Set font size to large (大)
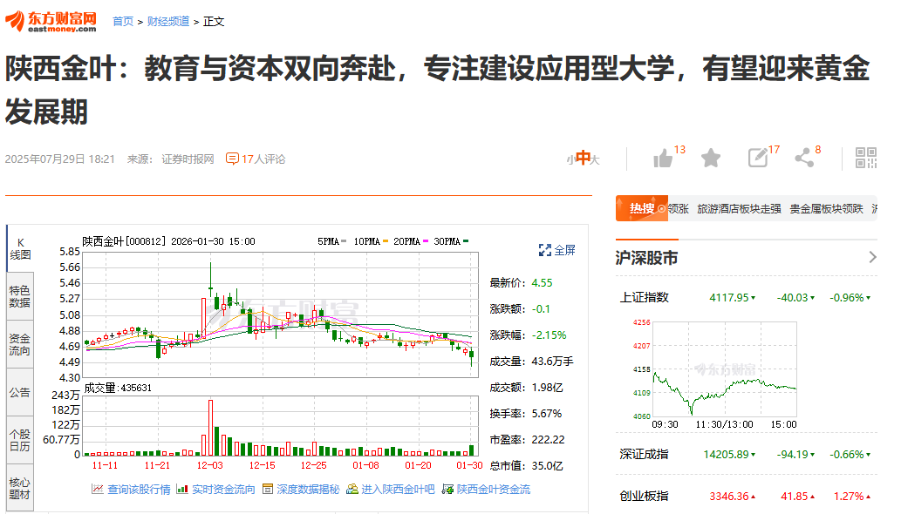Image resolution: width=901 pixels, height=514 pixels. [595, 159]
